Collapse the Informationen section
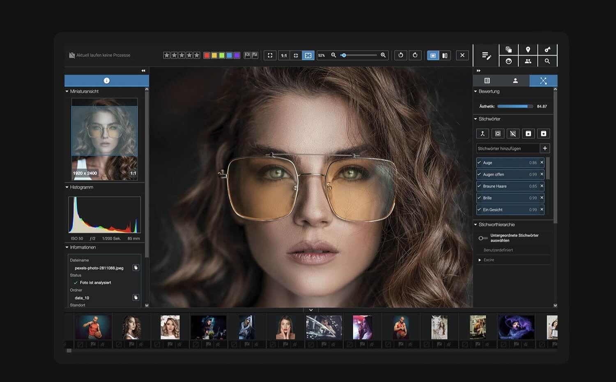The height and width of the screenshot is (382, 616). pyautogui.click(x=67, y=247)
